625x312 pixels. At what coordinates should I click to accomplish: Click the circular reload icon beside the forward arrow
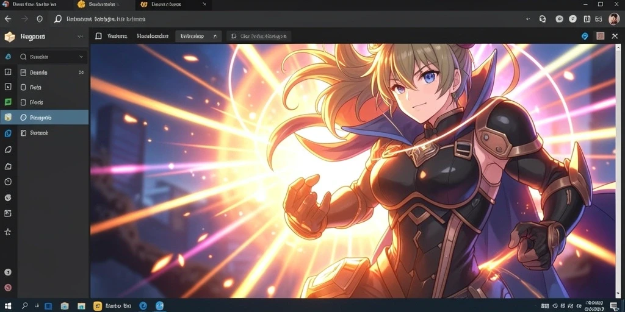pos(40,19)
